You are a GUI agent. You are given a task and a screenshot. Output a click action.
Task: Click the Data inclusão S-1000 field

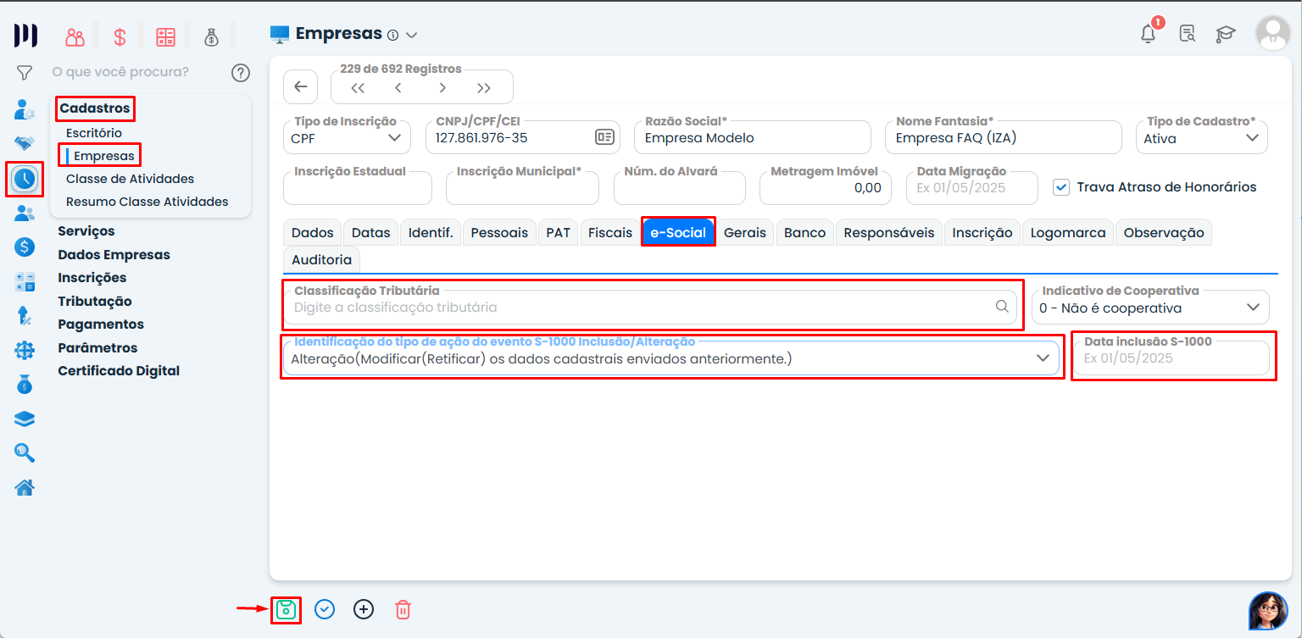pyautogui.click(x=1172, y=358)
